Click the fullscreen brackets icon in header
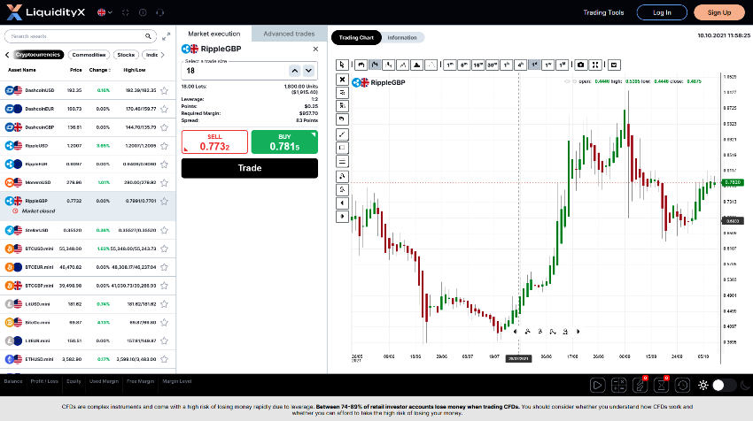 pos(125,12)
